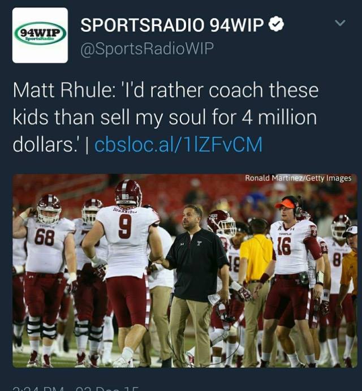Click the Ronald Martinez/Getty Images credit
This screenshot has width=362, height=391.
[298, 178]
